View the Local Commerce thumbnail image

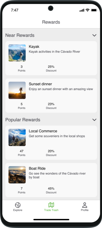[x=17, y=137]
